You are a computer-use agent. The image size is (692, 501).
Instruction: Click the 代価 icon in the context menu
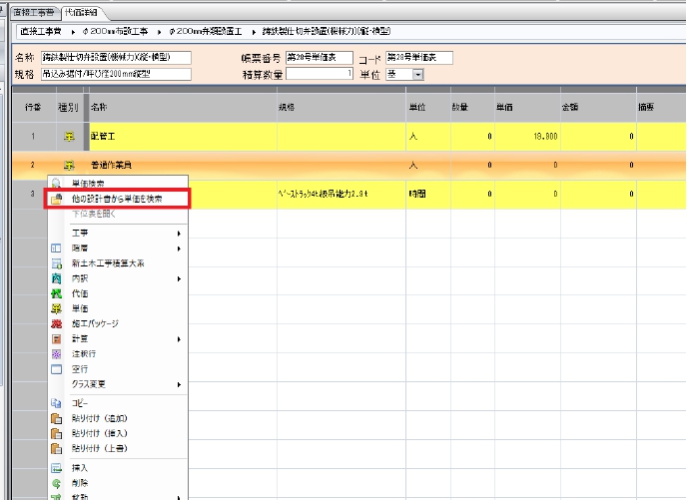[56, 293]
